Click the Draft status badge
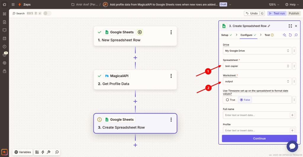 (x=223, y=4)
